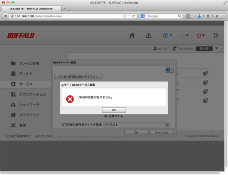Click the LinkStation footer logo text
The image size is (228, 175).
coord(18,136)
